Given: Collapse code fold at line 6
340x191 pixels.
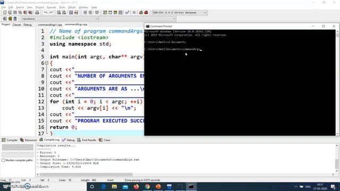Looking at the screenshot, I should click(47, 63).
